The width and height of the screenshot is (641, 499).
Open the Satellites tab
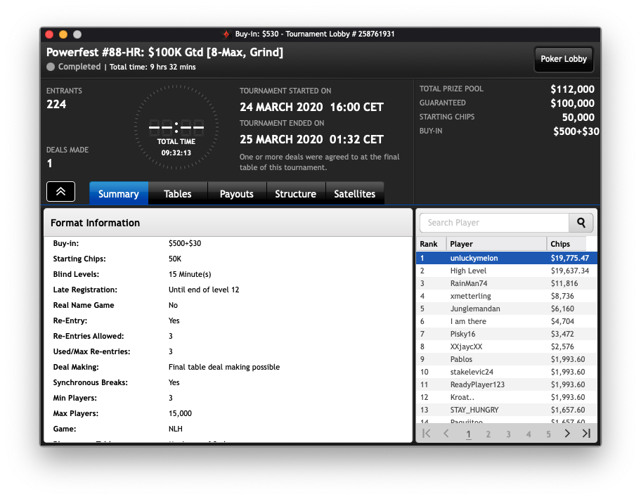click(354, 194)
